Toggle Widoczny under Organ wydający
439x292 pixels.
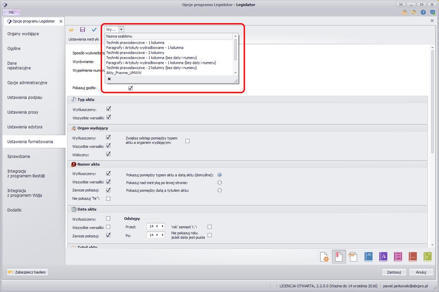pyautogui.click(x=108, y=154)
